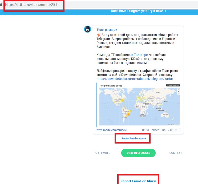Image resolution: width=198 pixels, height=184 pixels.
Task: Click the embed code brackets icon
Action: point(97,153)
